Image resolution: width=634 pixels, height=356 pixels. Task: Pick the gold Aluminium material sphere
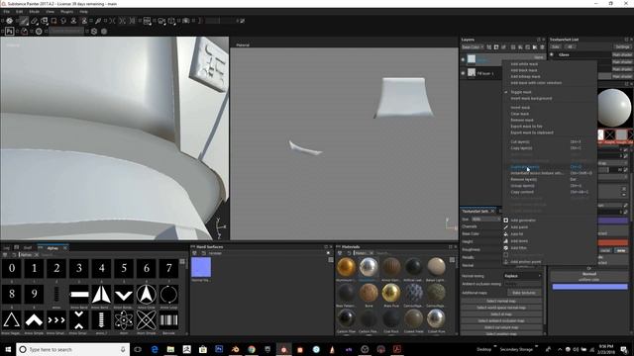click(346, 267)
